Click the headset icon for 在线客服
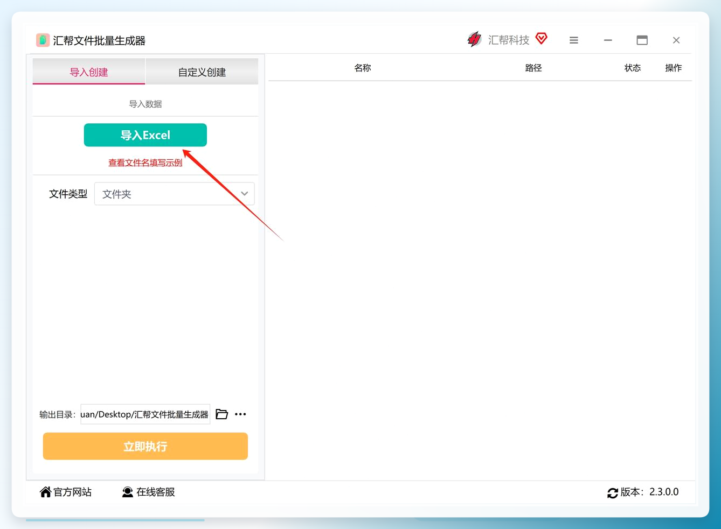This screenshot has height=529, width=721. point(128,492)
